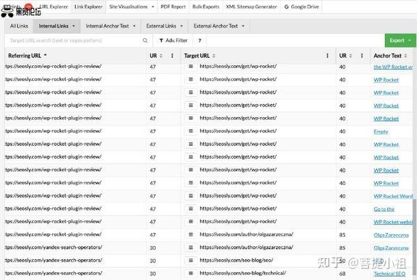The width and height of the screenshot is (417, 280).
Task: Select target URL 'https://seosly.com/seo-blog/technical/'
Action: 243,273
